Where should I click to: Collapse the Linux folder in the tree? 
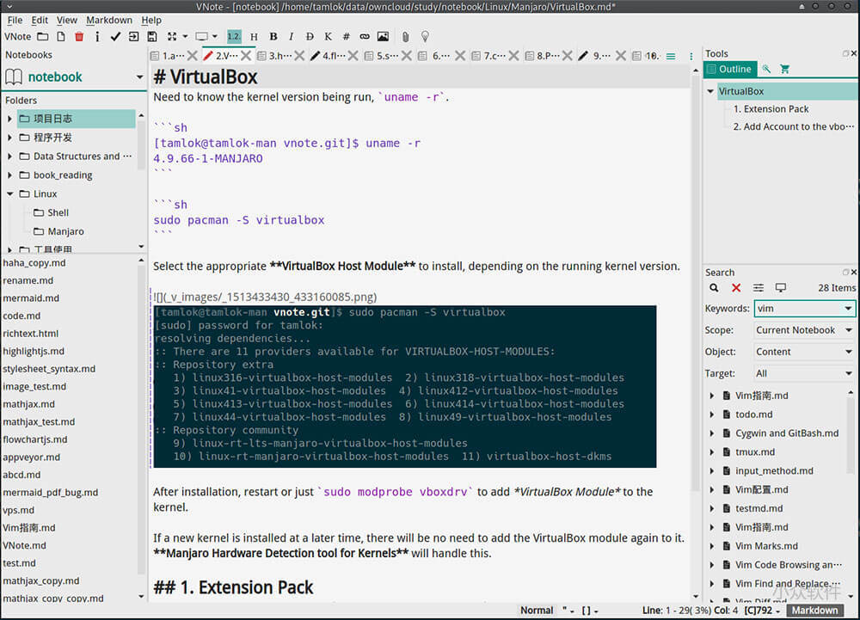pyautogui.click(x=9, y=193)
